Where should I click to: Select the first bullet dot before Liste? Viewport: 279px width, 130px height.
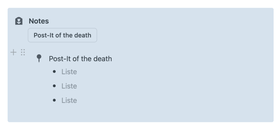(54, 72)
